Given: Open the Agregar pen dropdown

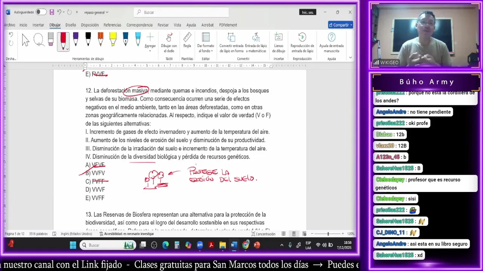Looking at the screenshot, I should coord(150,42).
